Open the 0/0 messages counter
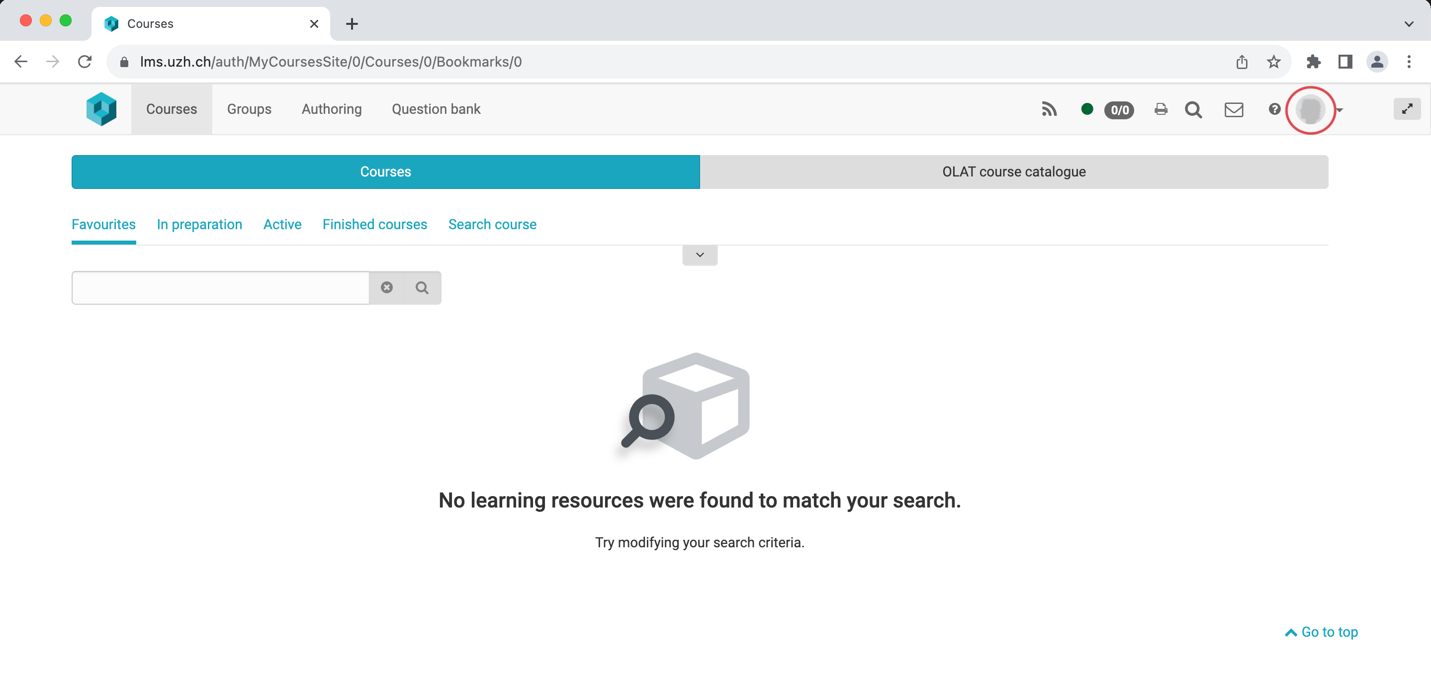 (x=1119, y=110)
